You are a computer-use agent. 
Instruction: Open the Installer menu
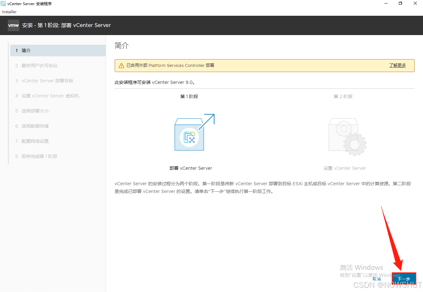(9, 12)
